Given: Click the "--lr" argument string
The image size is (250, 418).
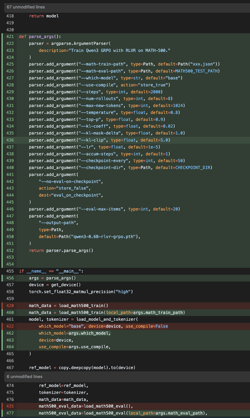Looking at the screenshot, I should [x=86, y=147].
